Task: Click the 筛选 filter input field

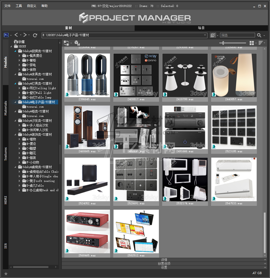Action: pos(237,35)
